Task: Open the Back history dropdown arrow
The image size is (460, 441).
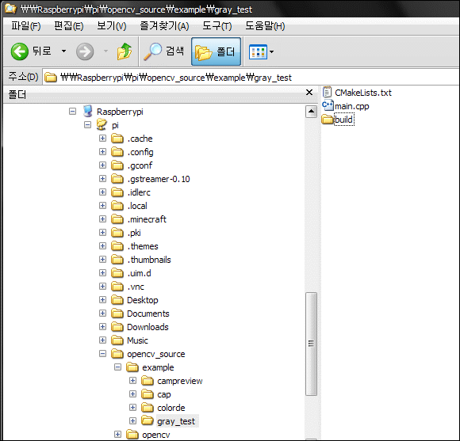Action: coord(63,51)
